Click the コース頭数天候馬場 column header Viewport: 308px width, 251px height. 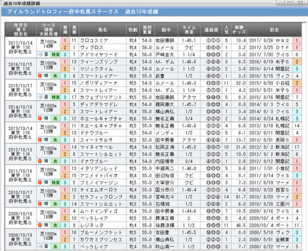coord(48,29)
